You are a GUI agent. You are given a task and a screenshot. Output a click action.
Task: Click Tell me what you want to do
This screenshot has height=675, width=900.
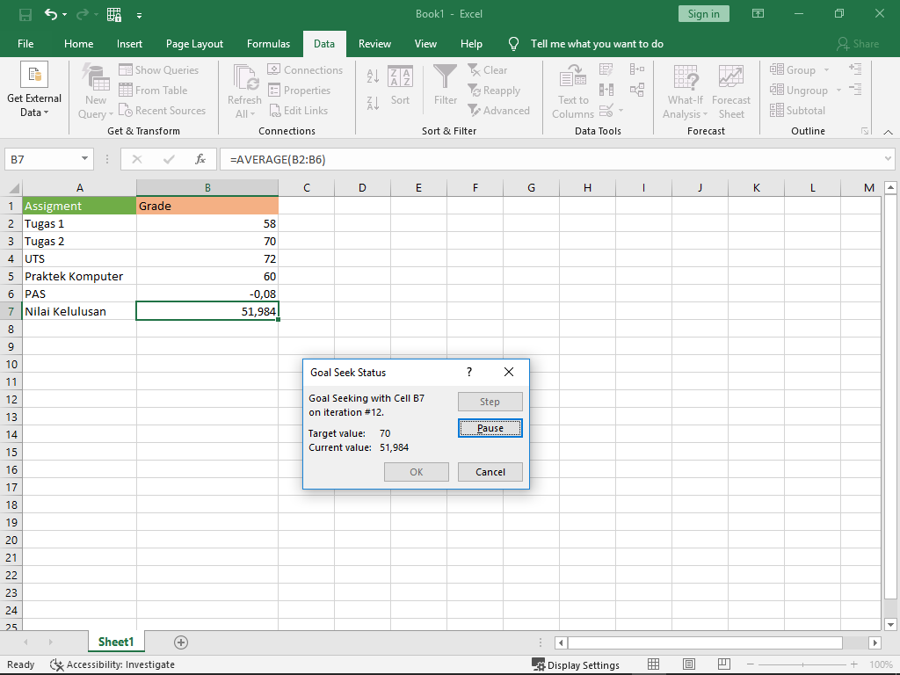click(597, 44)
